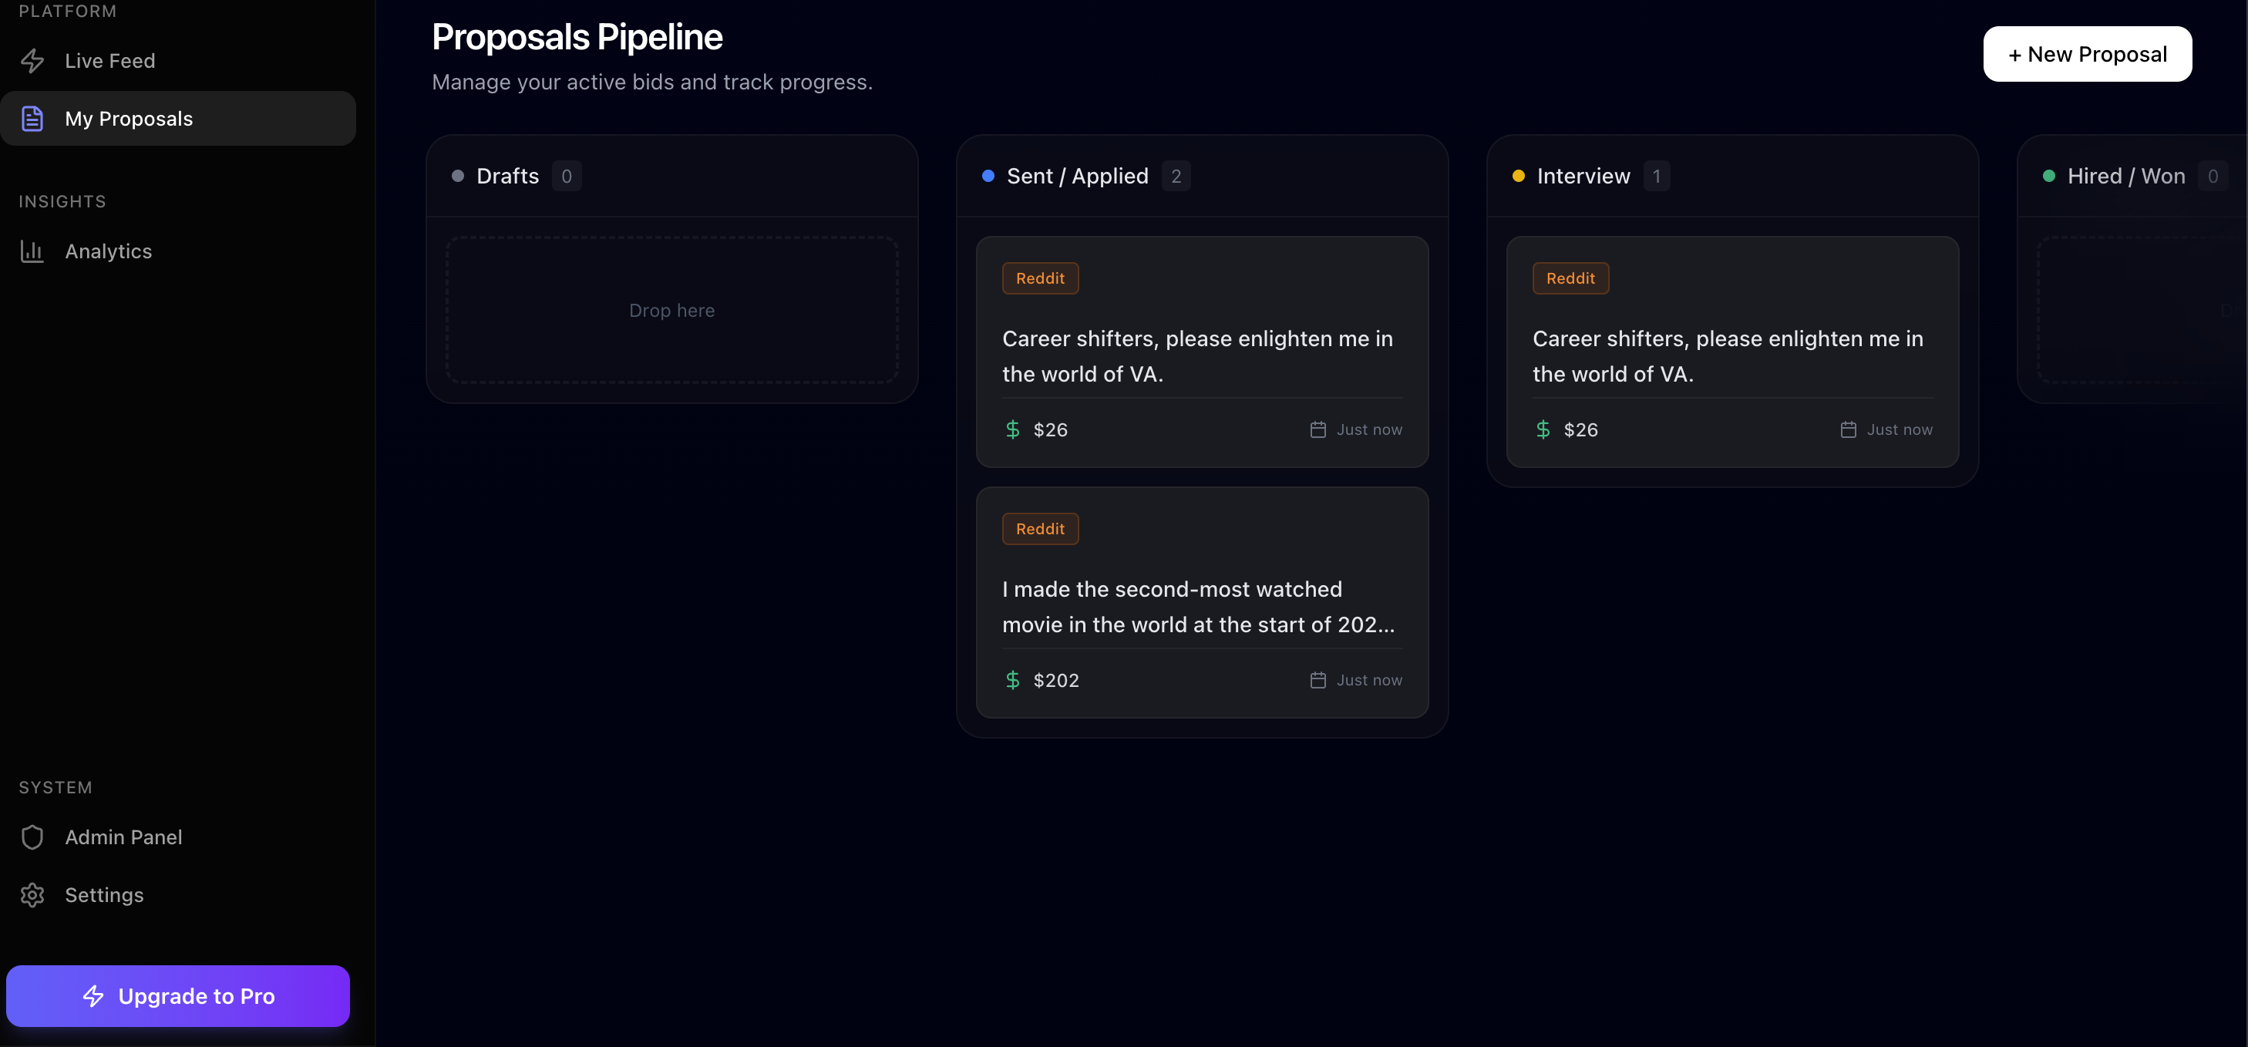Open the Career shifters card in Interview
Viewport: 2248px width, 1047px height.
(1732, 352)
